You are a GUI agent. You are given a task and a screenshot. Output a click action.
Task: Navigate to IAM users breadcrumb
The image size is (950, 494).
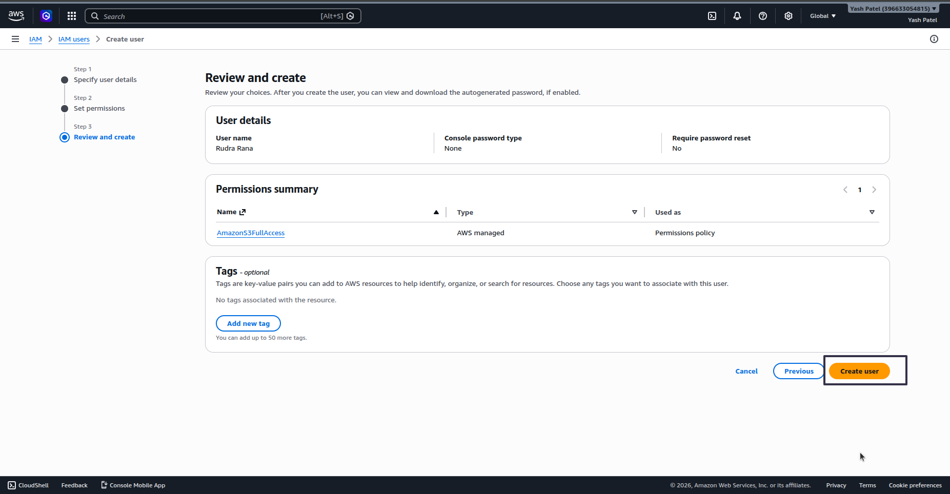74,39
